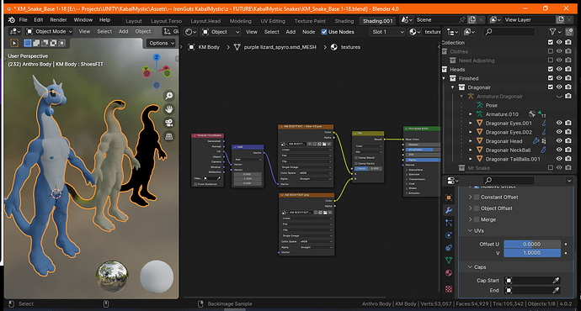This screenshot has width=581, height=311.
Task: Disable render for Dragonair NeckBall camera icon
Action: pos(568,150)
